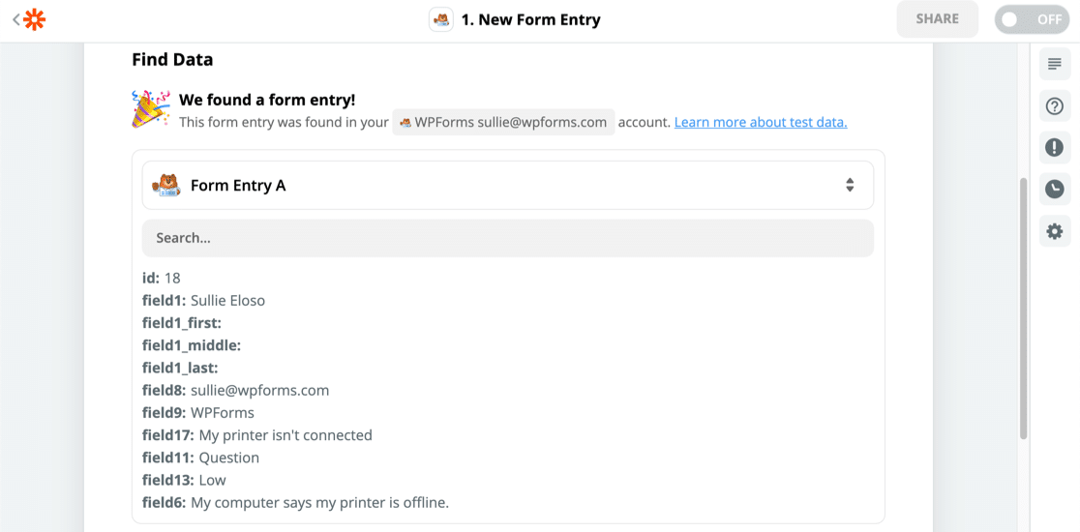Click the Zapier logo icon
Image resolution: width=1080 pixels, height=532 pixels.
[35, 19]
